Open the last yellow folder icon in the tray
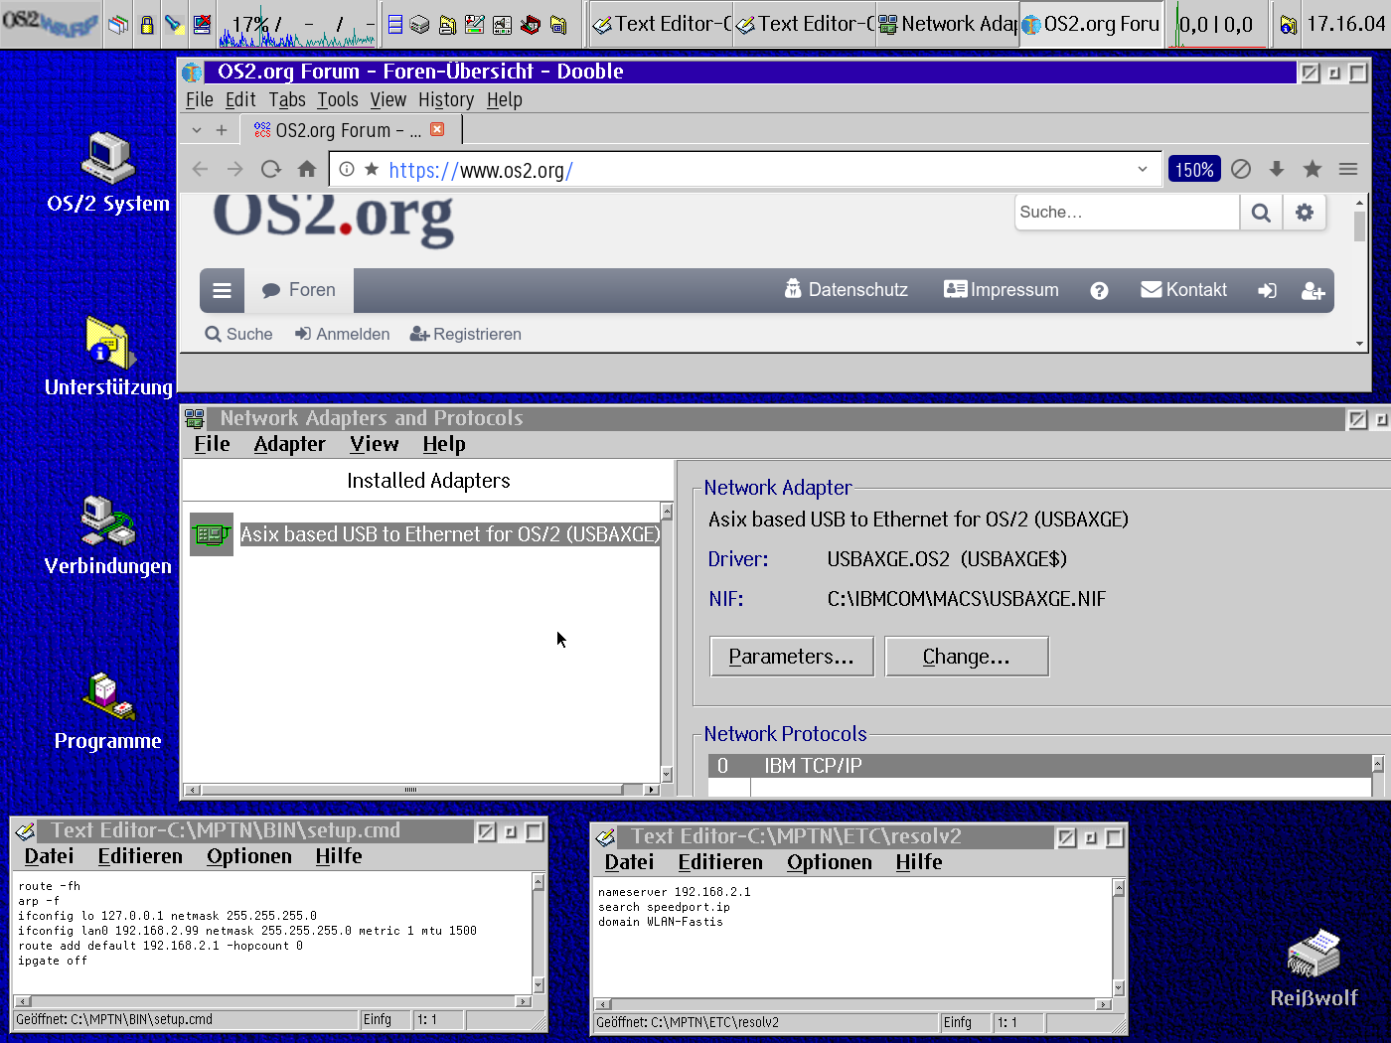 click(x=558, y=25)
